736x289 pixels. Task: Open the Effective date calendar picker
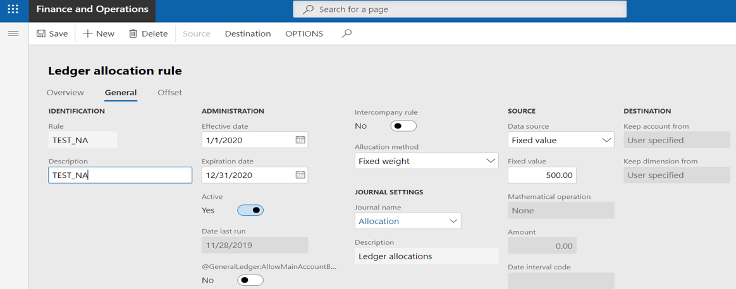pos(300,140)
